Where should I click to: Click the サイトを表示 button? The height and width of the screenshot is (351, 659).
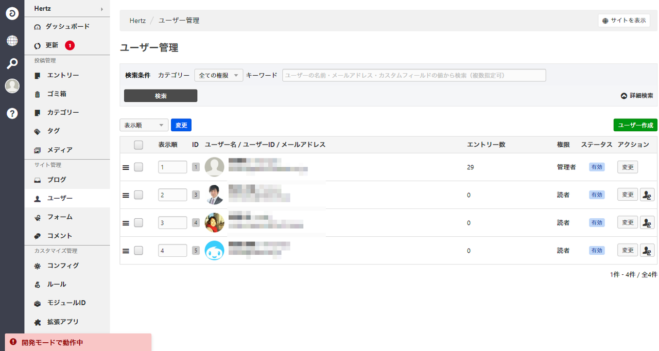click(623, 21)
